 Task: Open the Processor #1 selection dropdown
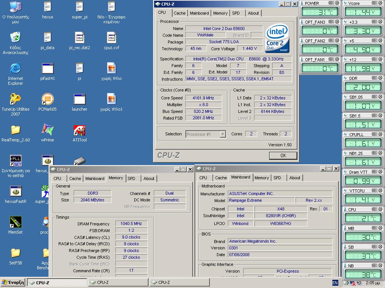pos(223,134)
